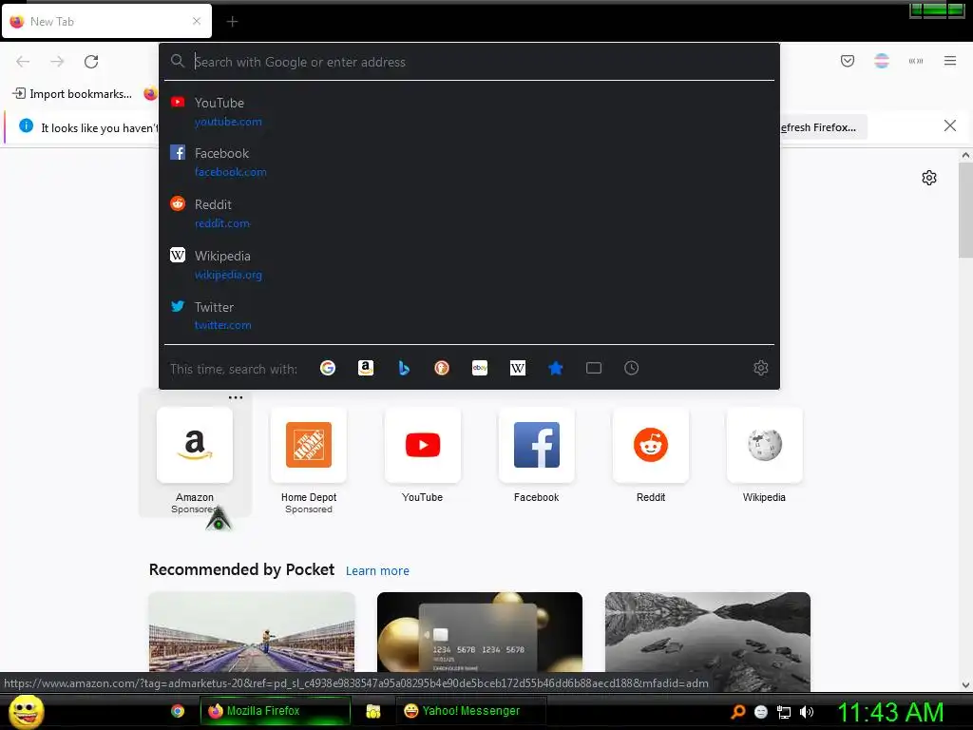Save to Pocket icon in toolbar

[x=848, y=61]
